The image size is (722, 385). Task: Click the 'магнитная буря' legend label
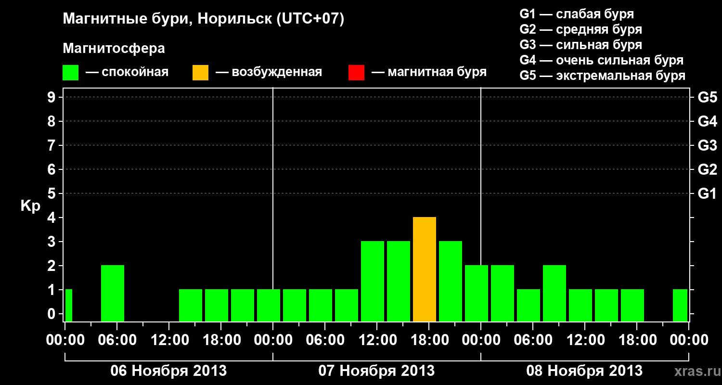tap(437, 73)
